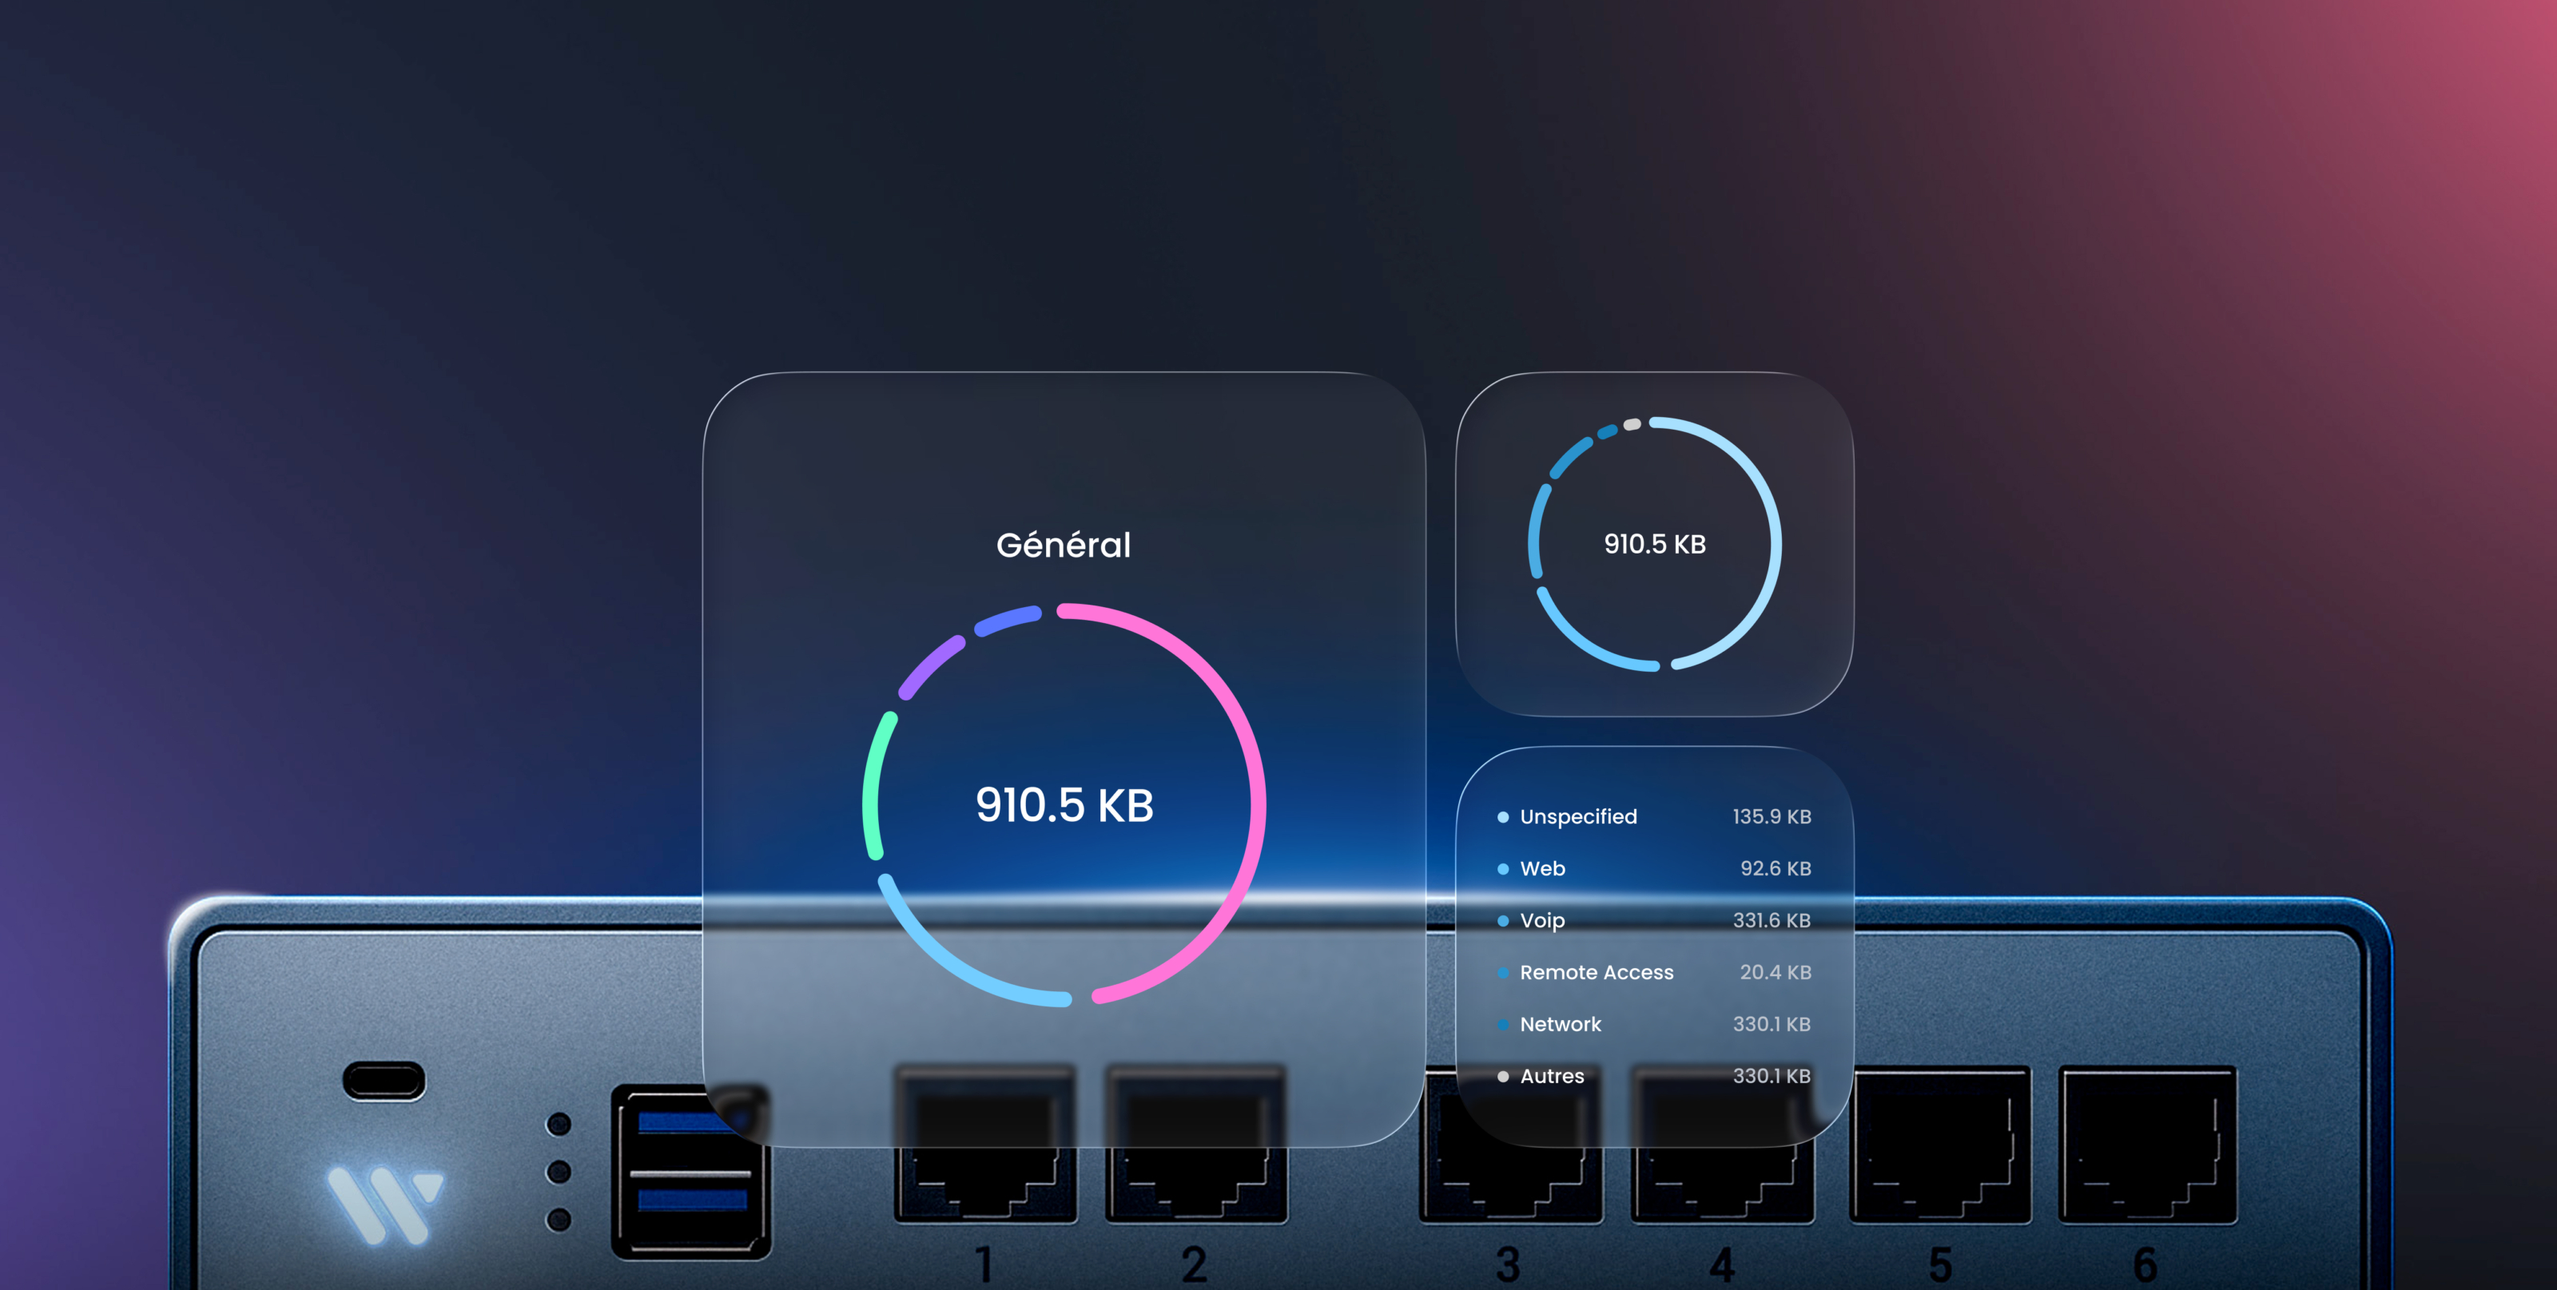2557x1290 pixels.
Task: Select the Général title label
Action: pos(1063,545)
